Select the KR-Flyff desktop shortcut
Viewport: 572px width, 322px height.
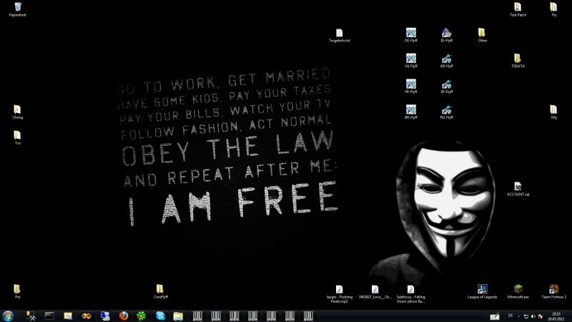446,59
